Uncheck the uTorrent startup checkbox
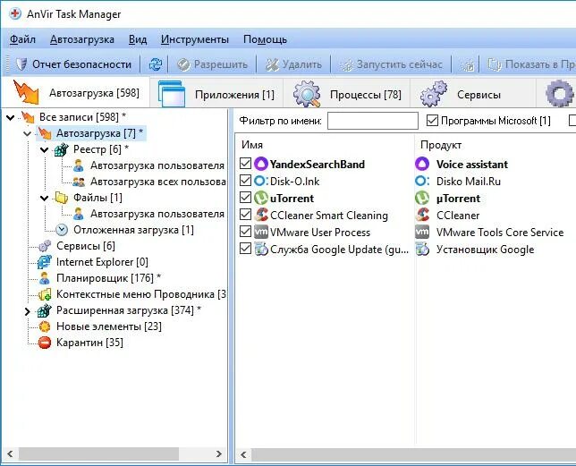 (245, 198)
